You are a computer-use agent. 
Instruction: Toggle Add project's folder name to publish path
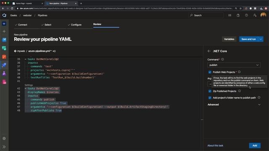[210, 98]
